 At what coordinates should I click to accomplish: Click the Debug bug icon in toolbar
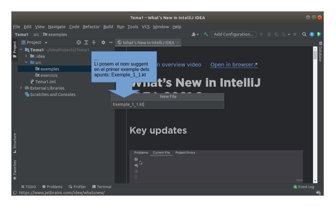click(269, 34)
